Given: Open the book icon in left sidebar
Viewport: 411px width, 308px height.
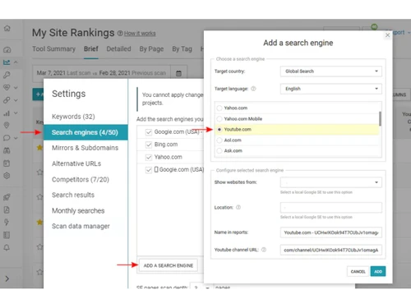Looking at the screenshot, I should [x=7, y=235].
